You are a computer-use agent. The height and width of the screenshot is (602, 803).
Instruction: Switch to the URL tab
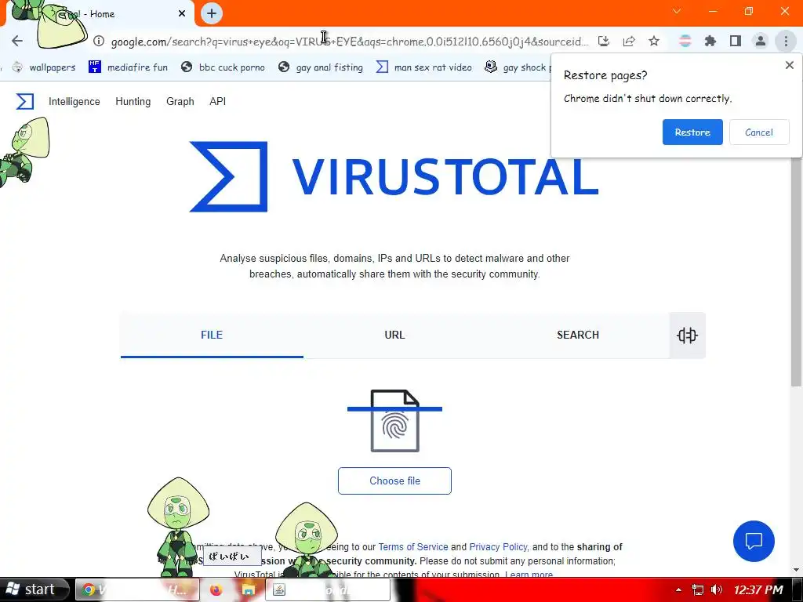click(x=395, y=335)
